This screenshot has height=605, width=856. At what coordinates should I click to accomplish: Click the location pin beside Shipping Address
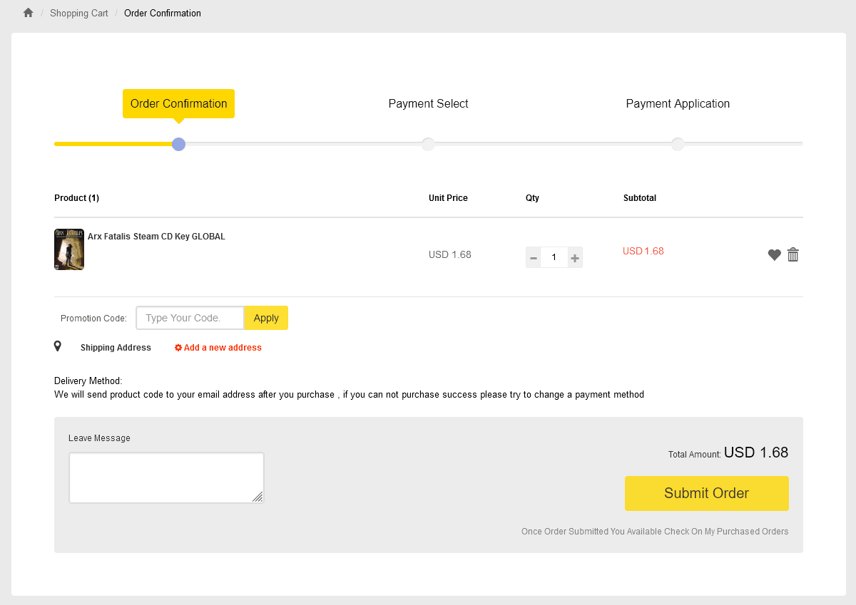pos(58,346)
